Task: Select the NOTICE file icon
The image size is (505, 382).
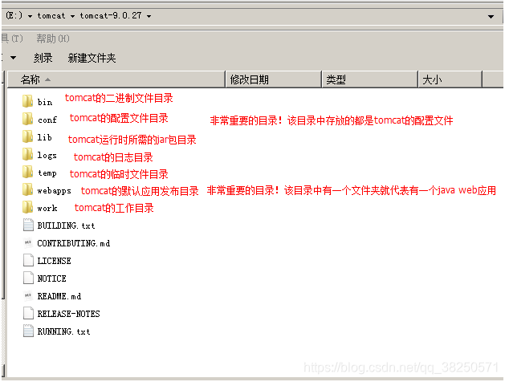Action: 28,278
